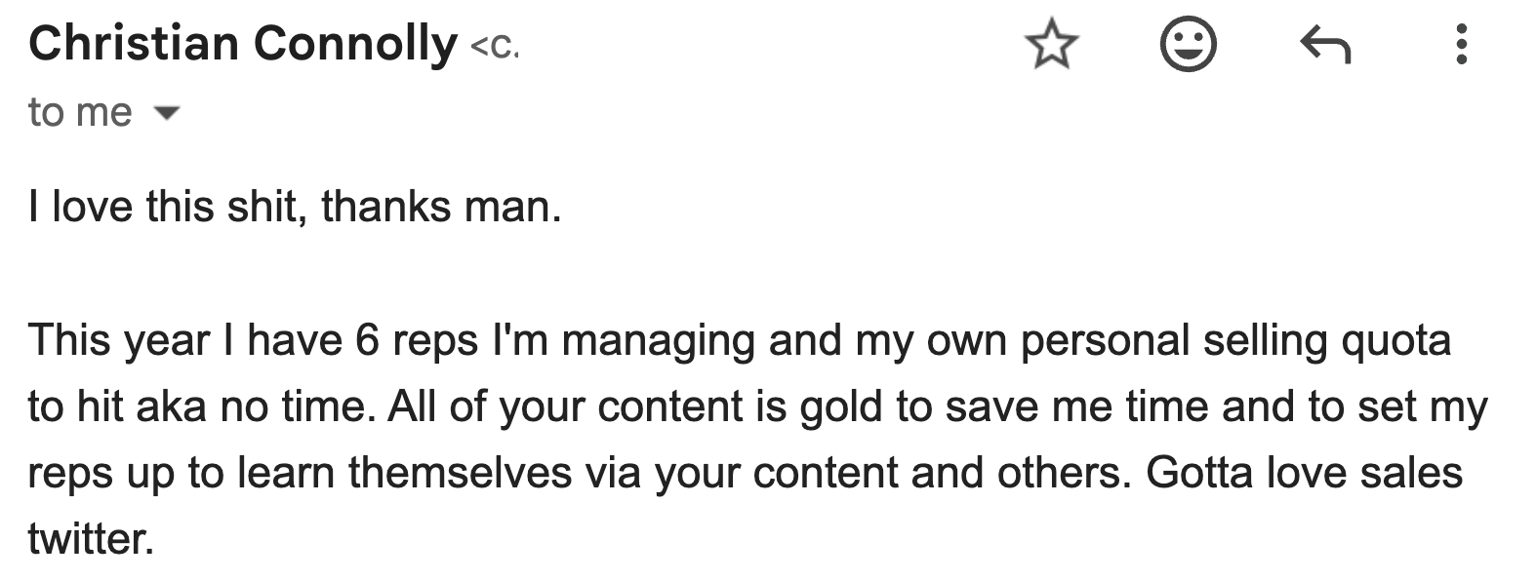Expand recipient details arrow beside "to me"

(x=168, y=113)
